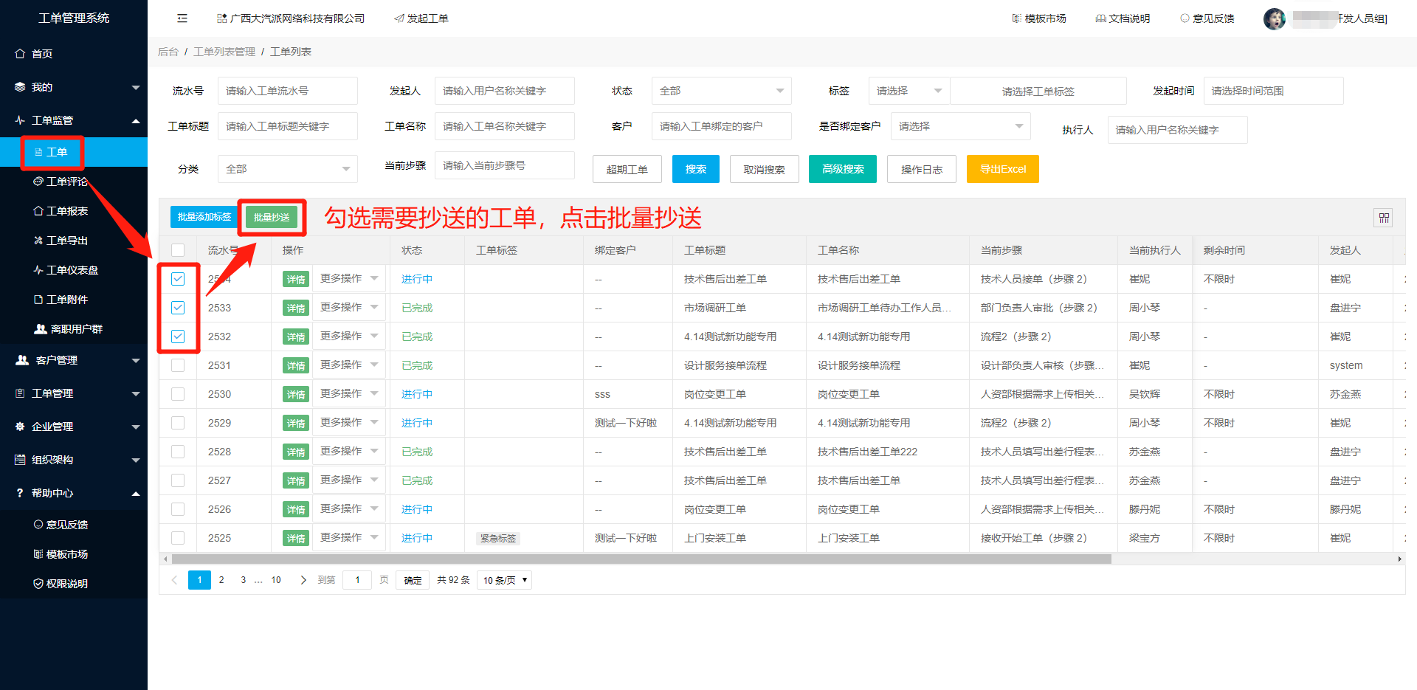1417x690 pixels.
Task: Check the checkbox for row 2525
Action: [178, 538]
